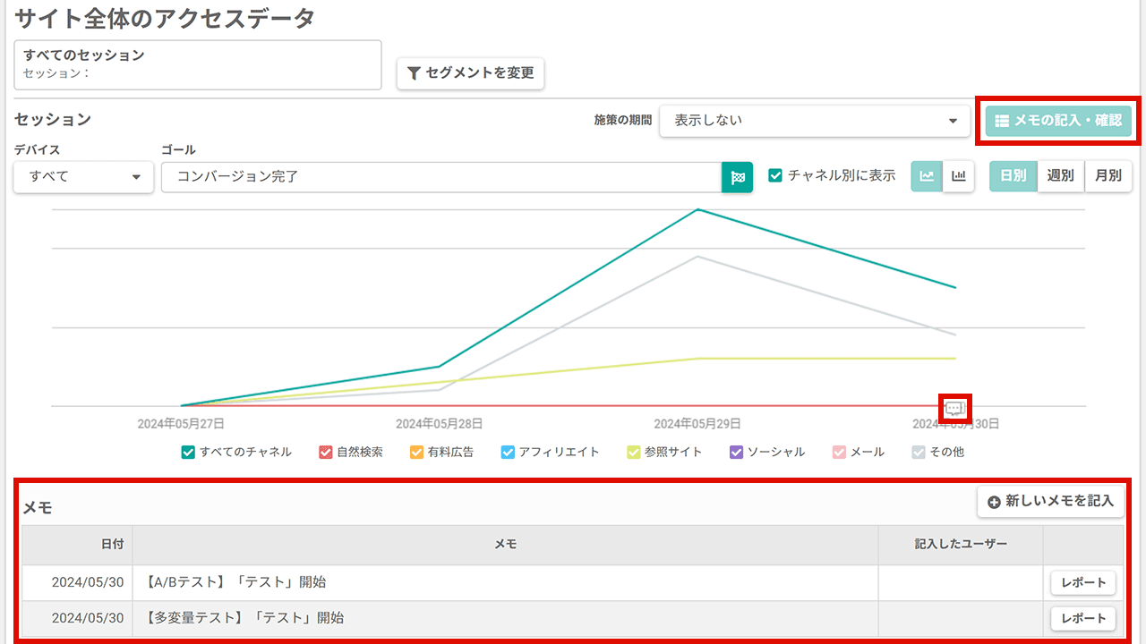Screen dimensions: 1146x644
Task: Click the 記入したユーザー column header
Action: point(961,544)
